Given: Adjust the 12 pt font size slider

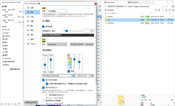Looking at the screenshot, I should (45, 65).
